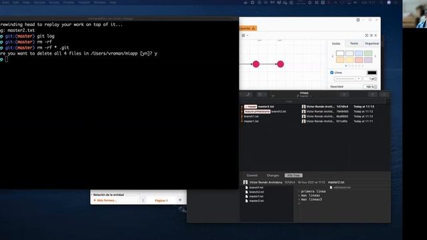The image size is (427, 240).
Task: Open the black line color picker
Action: (372, 73)
